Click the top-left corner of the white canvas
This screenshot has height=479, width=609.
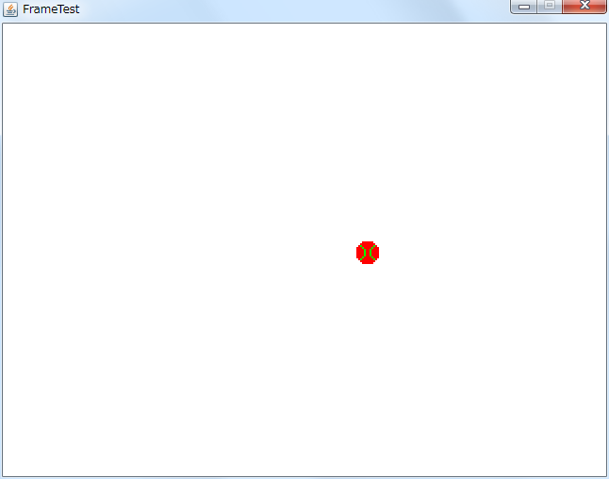(5, 25)
